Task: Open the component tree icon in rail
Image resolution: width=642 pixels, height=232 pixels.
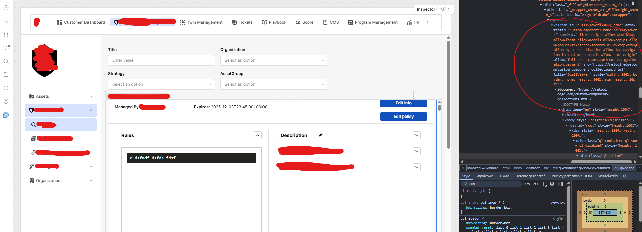Action: [6, 34]
